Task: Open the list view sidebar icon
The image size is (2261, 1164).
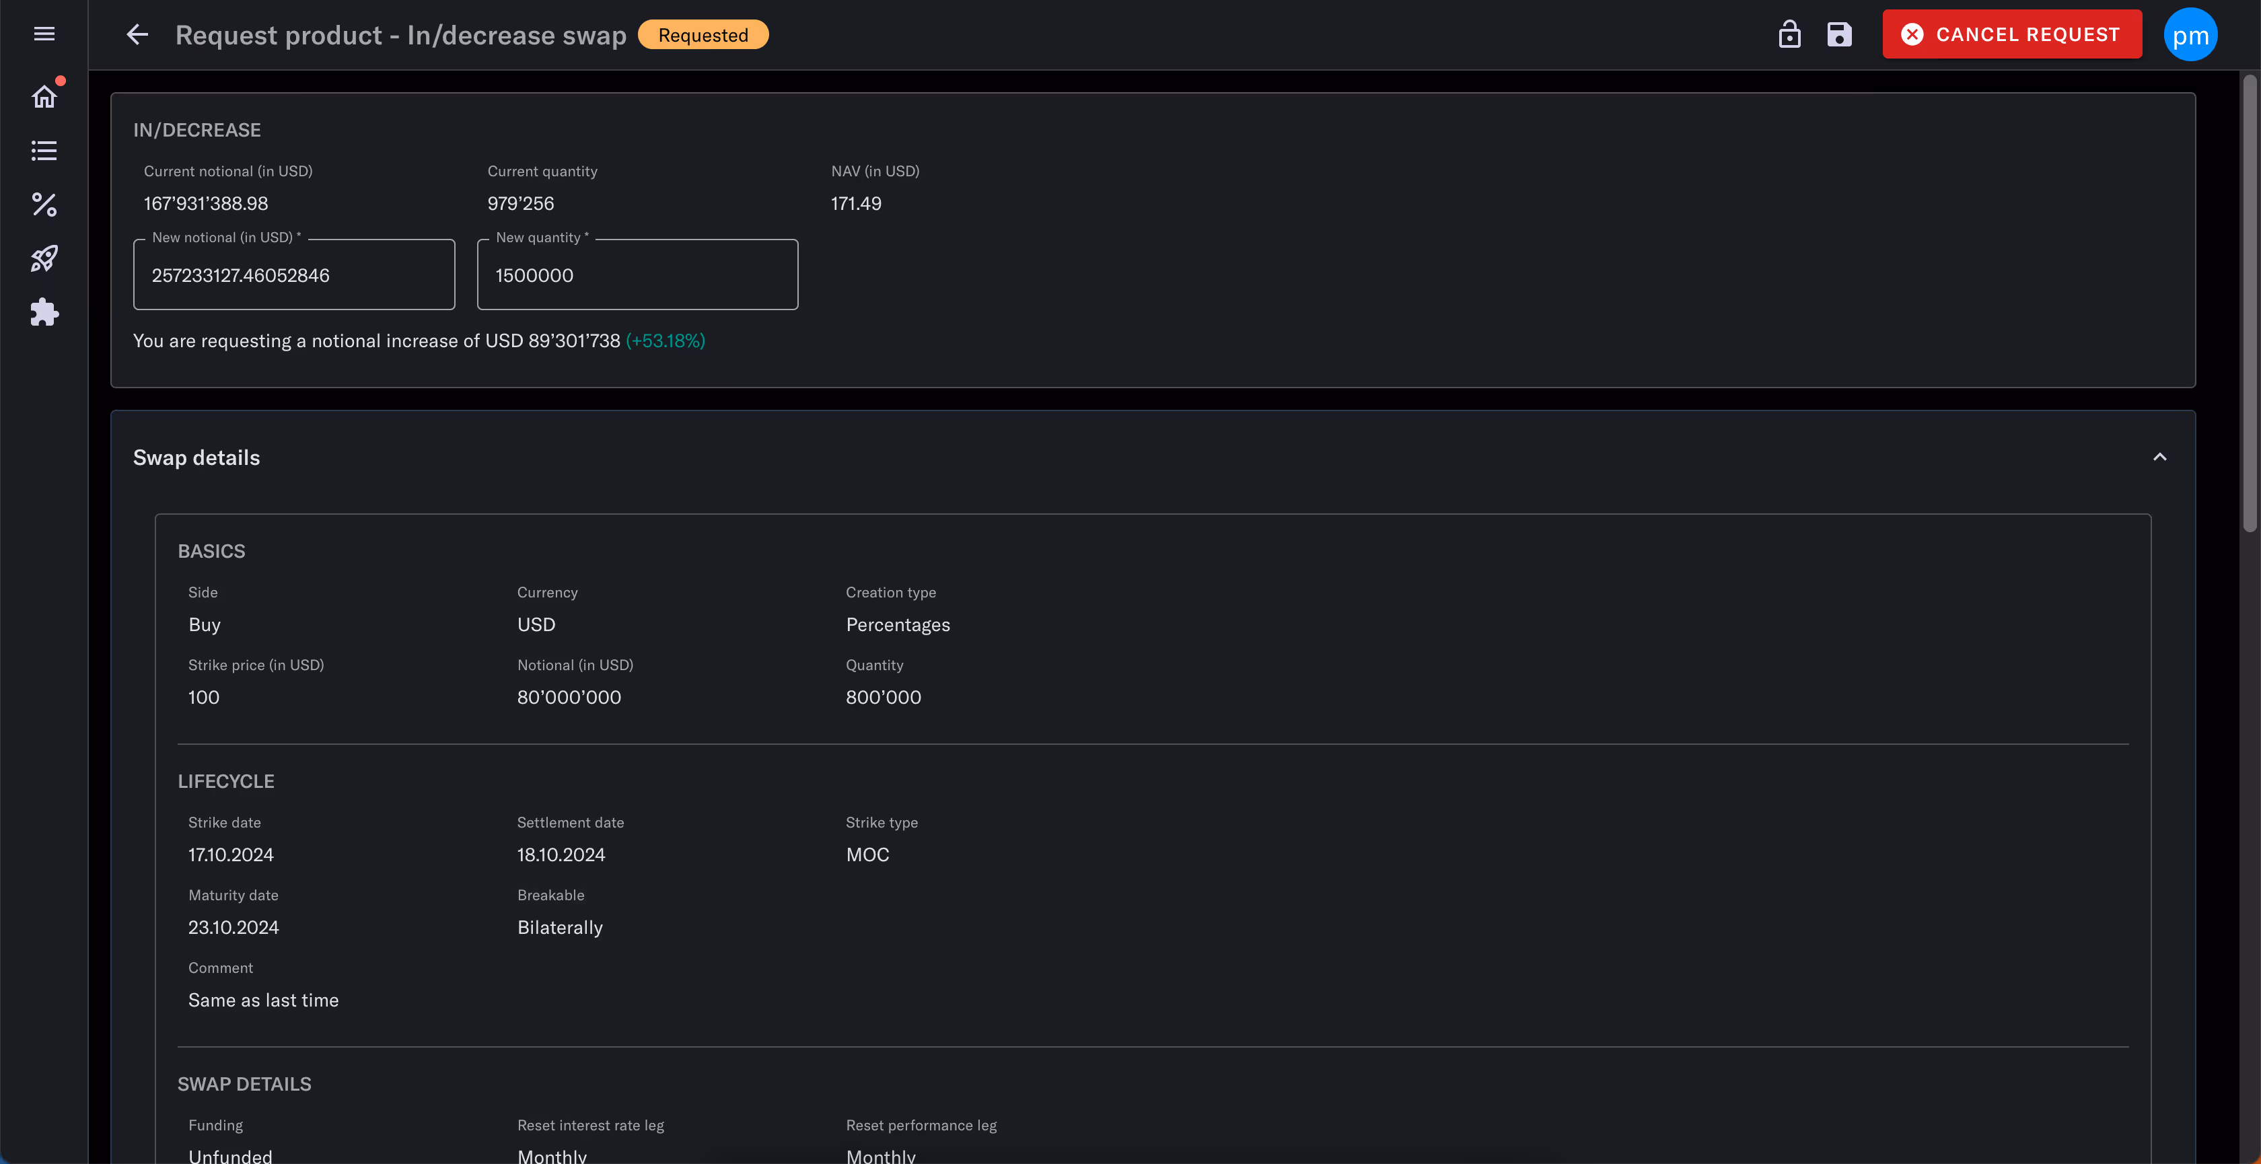Action: tap(44, 151)
